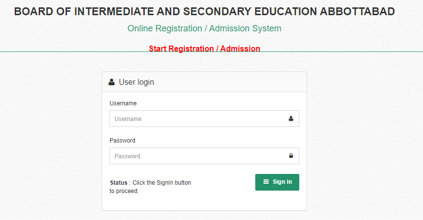
Task: Click the Board of Intermediate and Secondary Education heading
Action: coord(204,12)
